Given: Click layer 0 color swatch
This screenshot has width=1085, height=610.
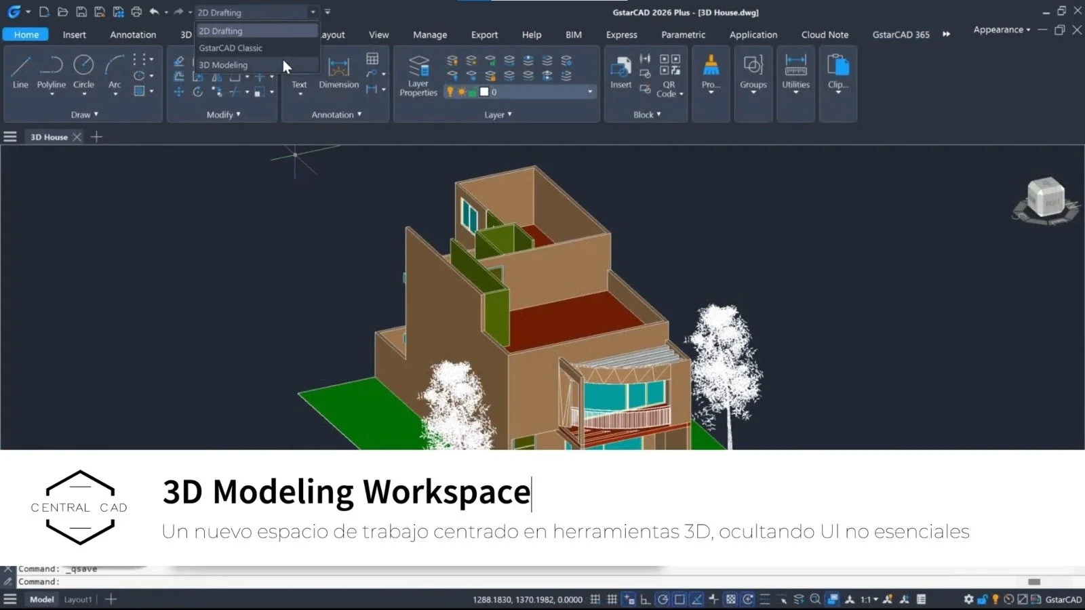Looking at the screenshot, I should point(484,91).
